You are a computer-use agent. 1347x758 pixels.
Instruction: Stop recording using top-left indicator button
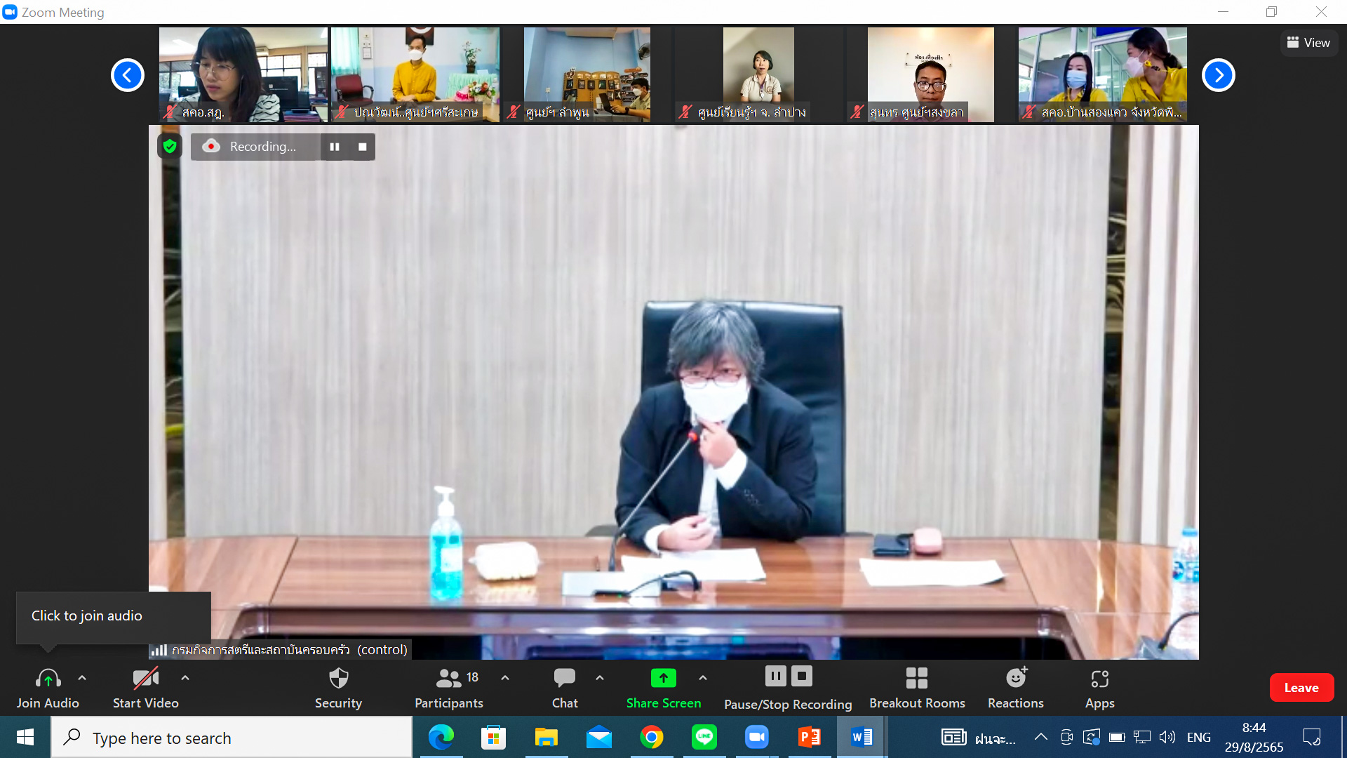point(363,147)
